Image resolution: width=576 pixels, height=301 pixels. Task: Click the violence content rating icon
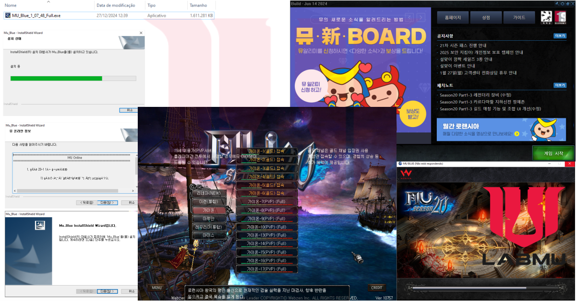pos(546,17)
